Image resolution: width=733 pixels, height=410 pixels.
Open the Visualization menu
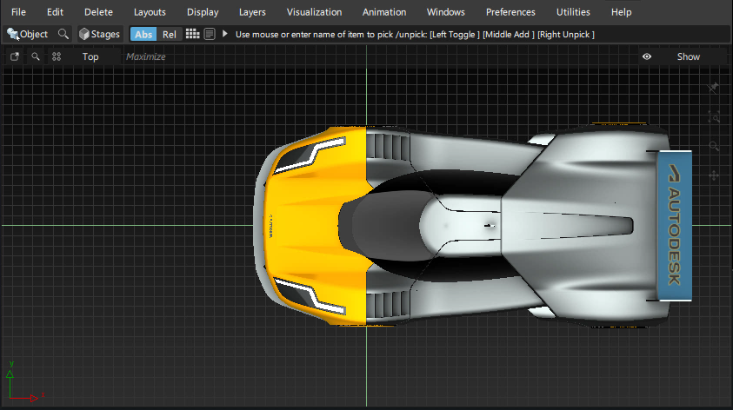[314, 12]
